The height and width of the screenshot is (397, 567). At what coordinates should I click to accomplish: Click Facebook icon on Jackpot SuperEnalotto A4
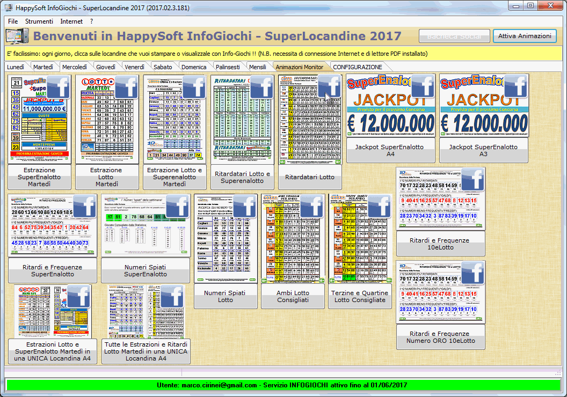click(x=422, y=86)
